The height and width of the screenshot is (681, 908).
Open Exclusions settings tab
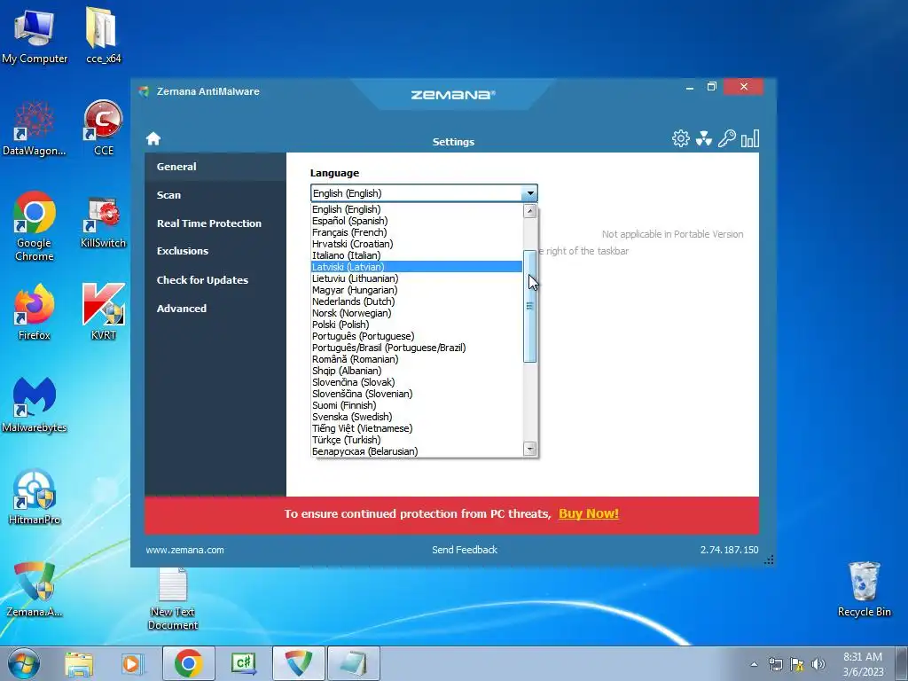215,251
